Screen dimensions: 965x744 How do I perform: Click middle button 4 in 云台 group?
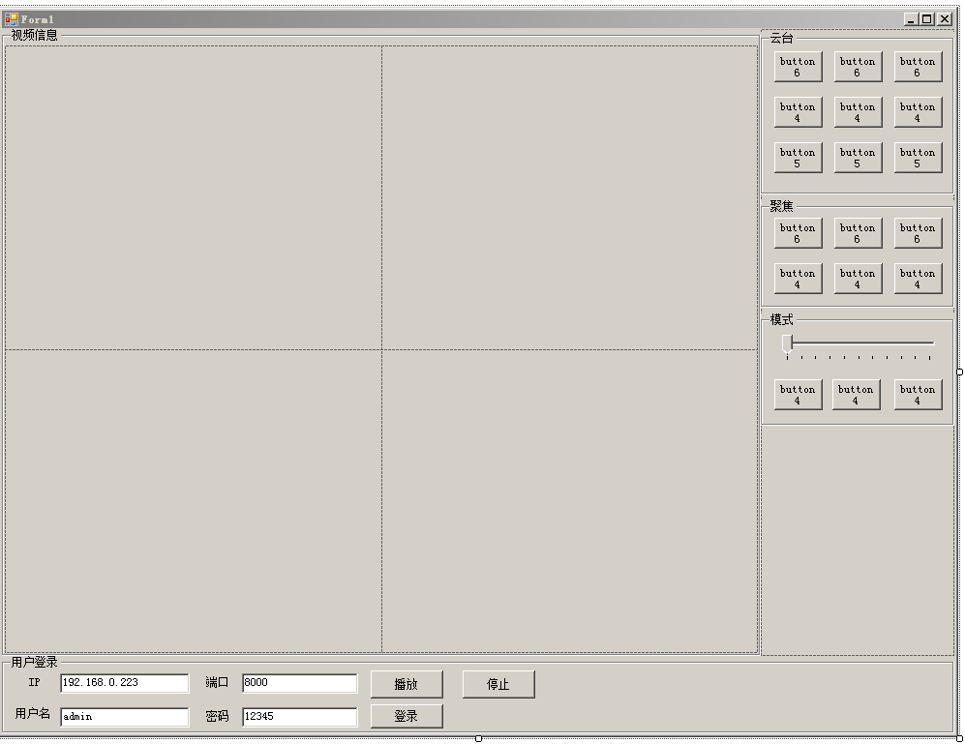pyautogui.click(x=858, y=112)
